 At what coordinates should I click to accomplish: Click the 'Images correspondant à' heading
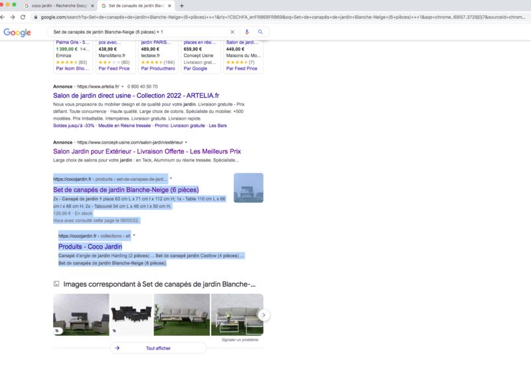click(159, 285)
